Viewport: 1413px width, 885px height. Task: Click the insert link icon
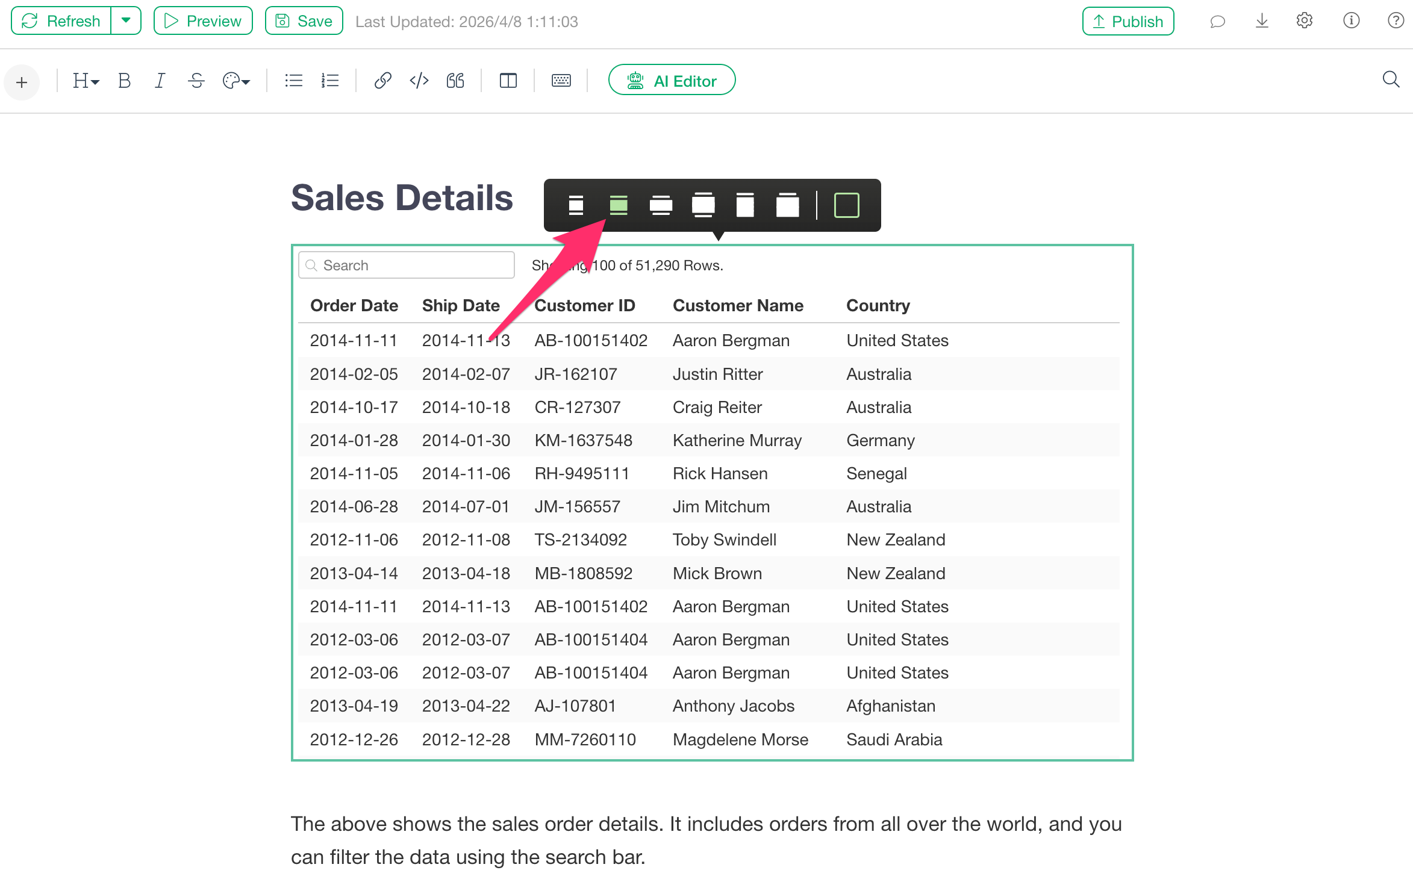click(382, 81)
